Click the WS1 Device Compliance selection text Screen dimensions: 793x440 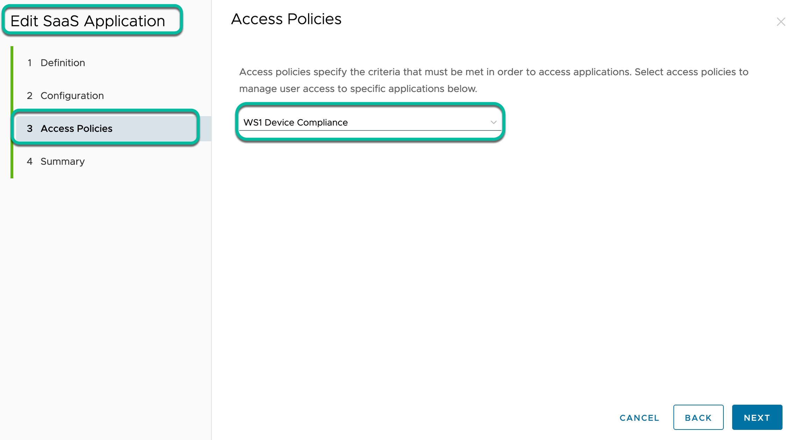pyautogui.click(x=295, y=122)
